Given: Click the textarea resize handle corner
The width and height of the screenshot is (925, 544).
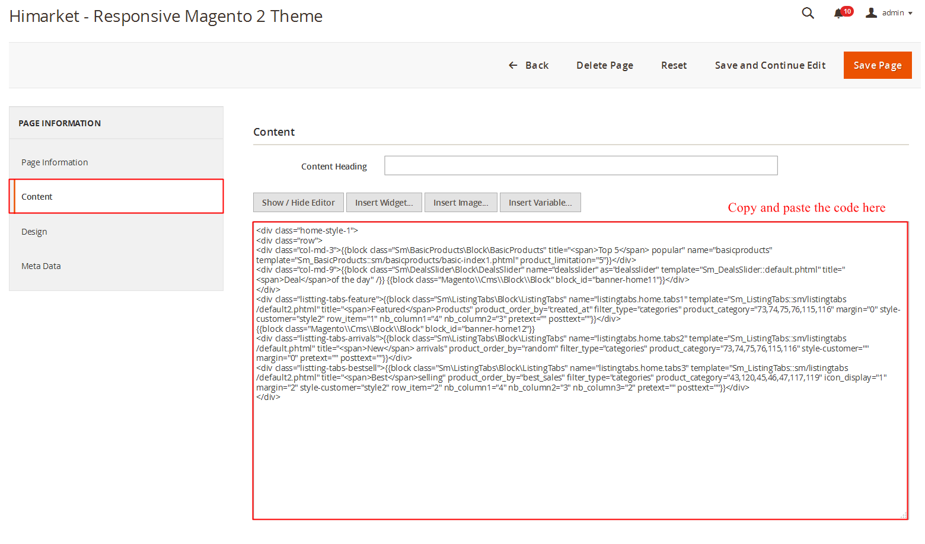Looking at the screenshot, I should [x=904, y=516].
